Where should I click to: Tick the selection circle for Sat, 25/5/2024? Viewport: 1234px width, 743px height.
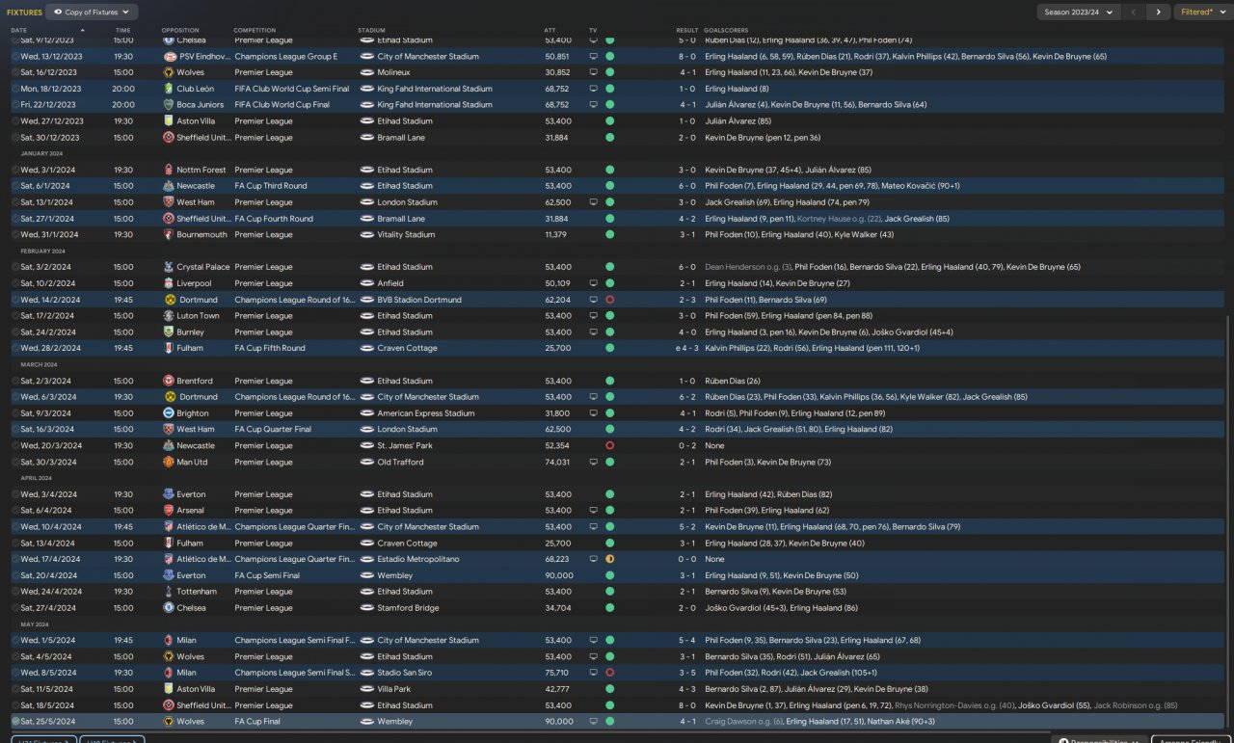(15, 721)
